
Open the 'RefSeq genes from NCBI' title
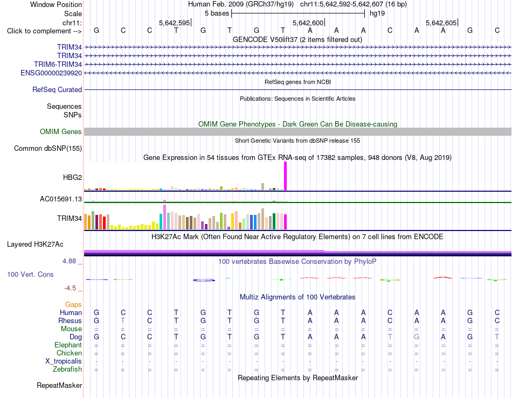[x=297, y=82]
